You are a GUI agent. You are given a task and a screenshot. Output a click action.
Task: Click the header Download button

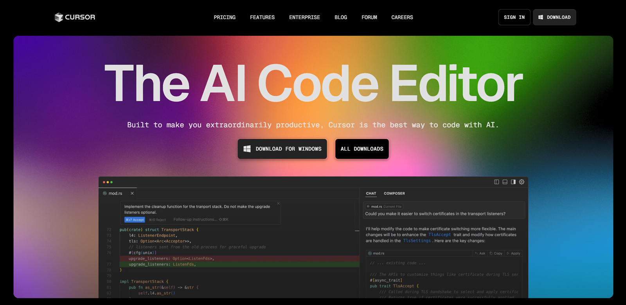click(x=554, y=17)
